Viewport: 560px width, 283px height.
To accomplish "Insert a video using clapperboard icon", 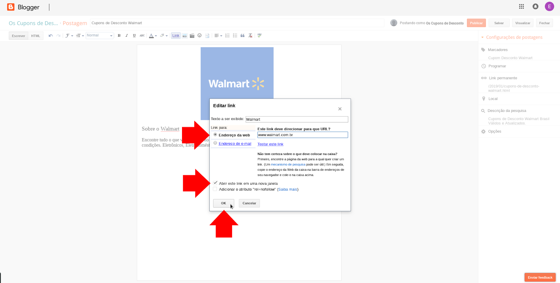I will [192, 36].
